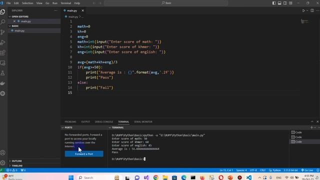Open the Search view in activity bar
320x180 pixels.
pyautogui.click(x=3, y=22)
